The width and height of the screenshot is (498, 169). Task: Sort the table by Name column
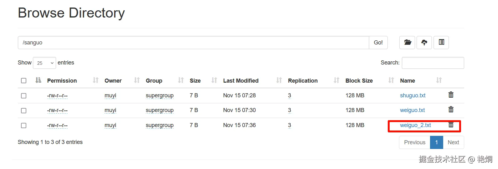[x=407, y=81]
